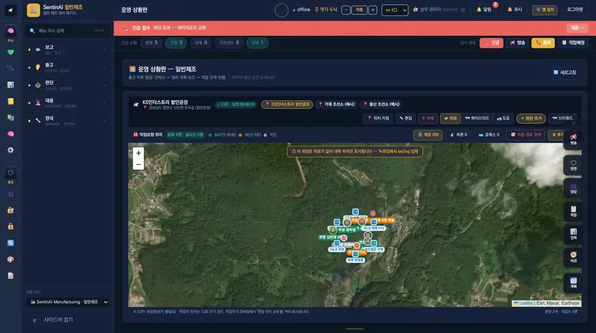Viewport: 596px width, 333px height.
Task: Open the SentinAI Manufacturing product line dropdown
Action: [x=69, y=302]
